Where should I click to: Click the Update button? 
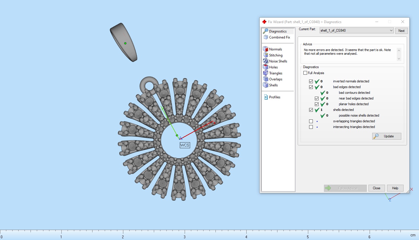387,136
